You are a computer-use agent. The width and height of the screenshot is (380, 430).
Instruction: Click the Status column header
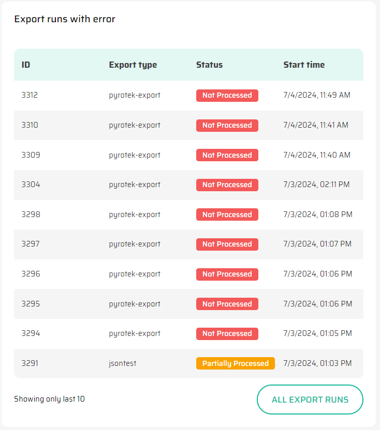(x=209, y=65)
